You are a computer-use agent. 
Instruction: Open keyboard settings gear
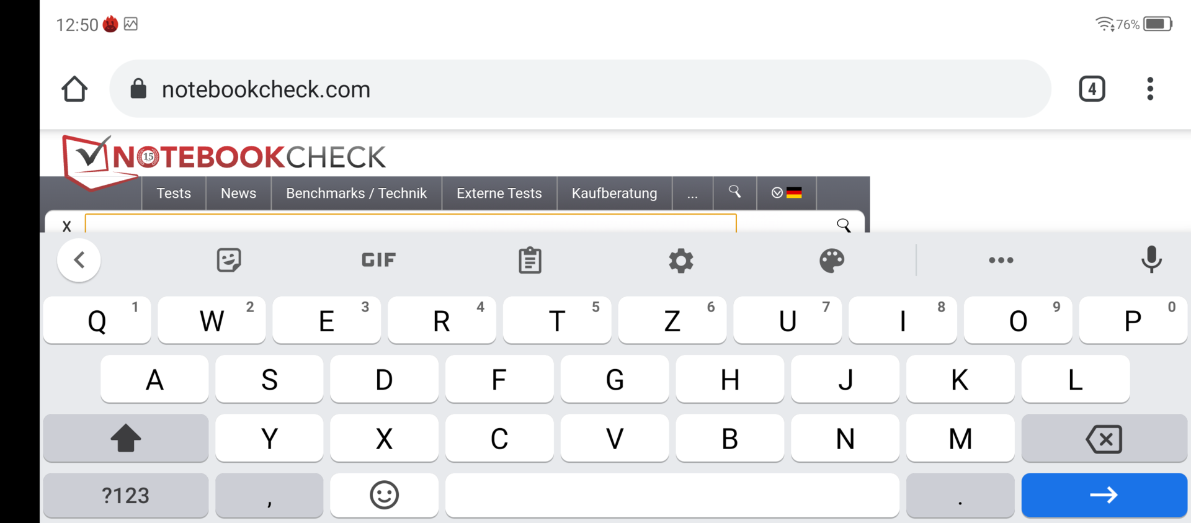(680, 261)
